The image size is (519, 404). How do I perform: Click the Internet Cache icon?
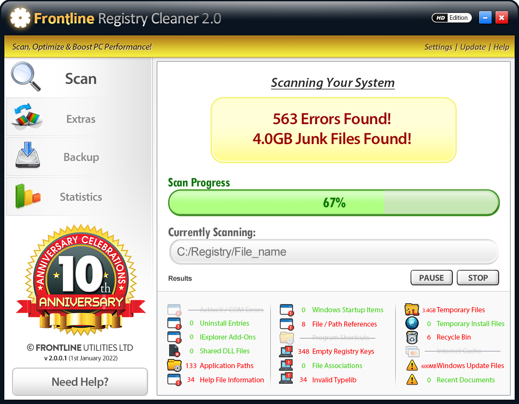pyautogui.click(x=412, y=351)
